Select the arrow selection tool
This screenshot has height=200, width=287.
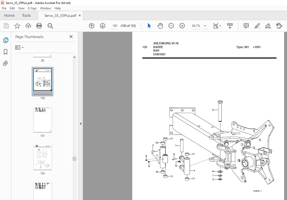click(x=149, y=26)
